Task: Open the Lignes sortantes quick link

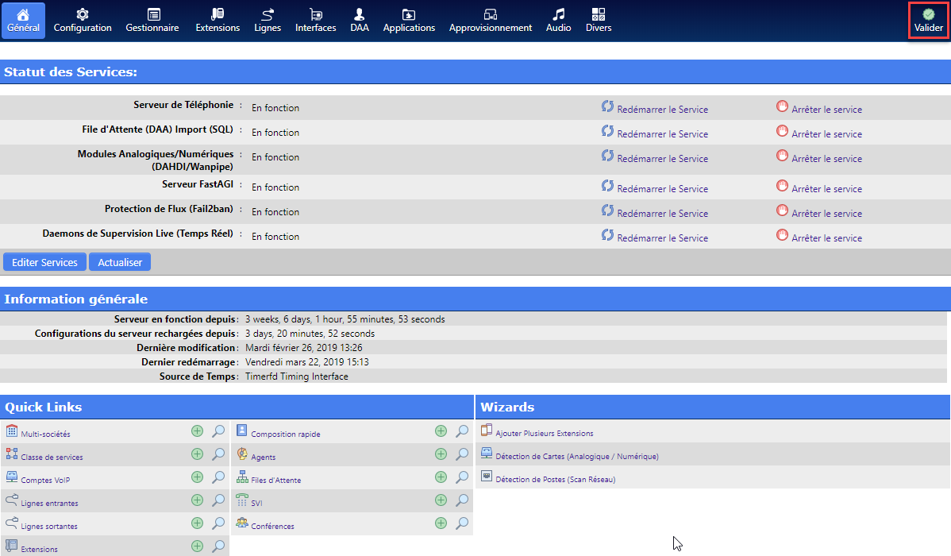Action: pyautogui.click(x=49, y=527)
